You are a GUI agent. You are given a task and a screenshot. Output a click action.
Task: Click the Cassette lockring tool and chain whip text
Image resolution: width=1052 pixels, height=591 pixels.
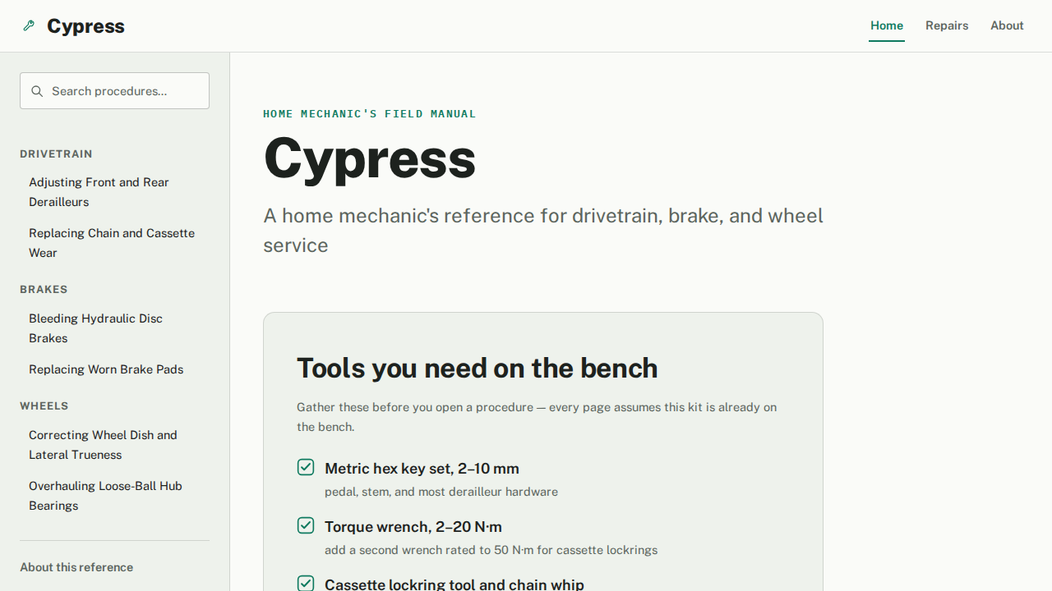coord(454,584)
